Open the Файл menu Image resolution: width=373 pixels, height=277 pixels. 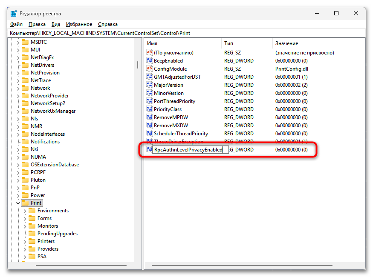pyautogui.click(x=16, y=24)
